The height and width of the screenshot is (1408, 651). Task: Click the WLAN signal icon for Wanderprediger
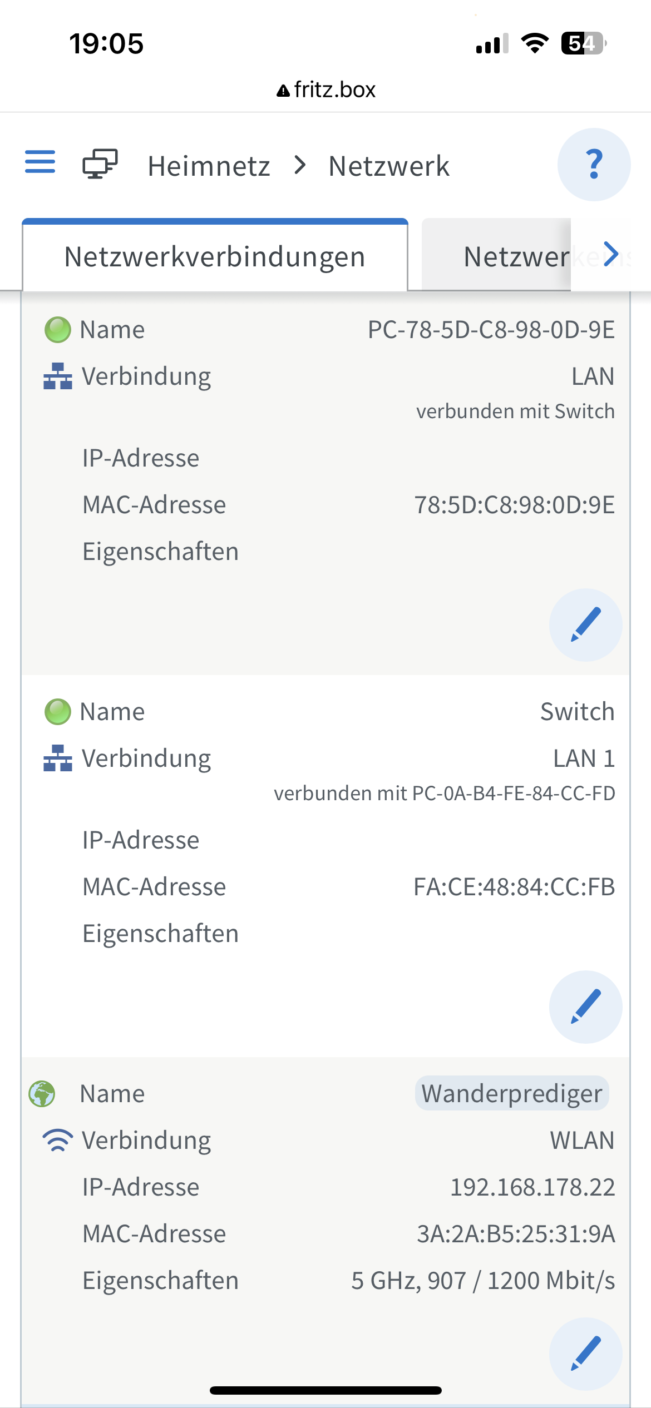[x=57, y=1141]
